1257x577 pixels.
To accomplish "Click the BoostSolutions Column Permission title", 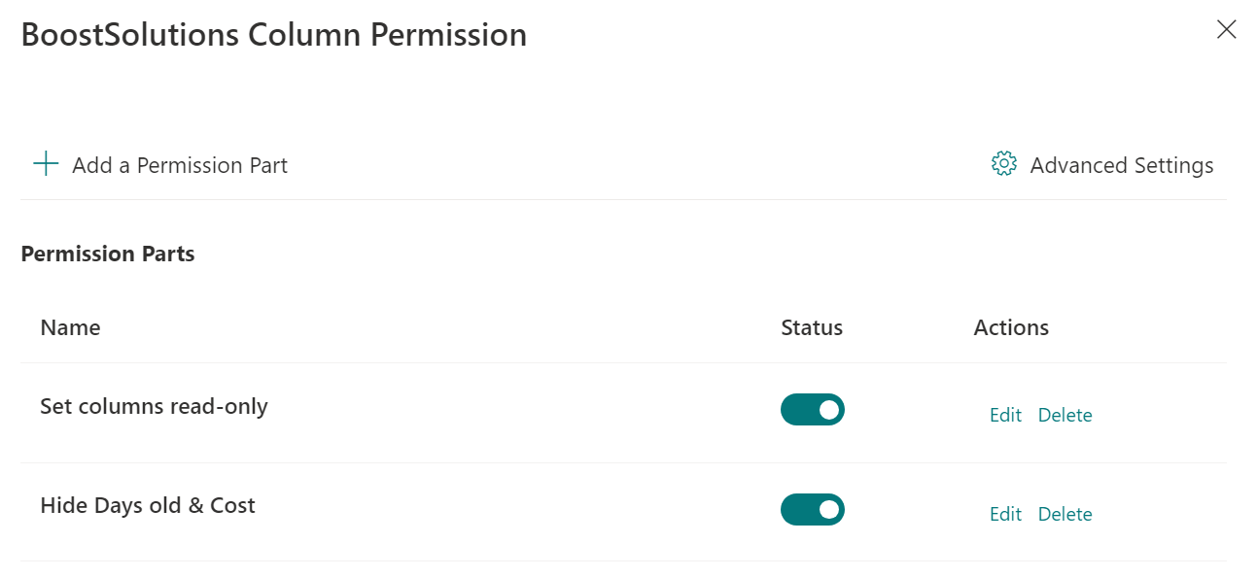I will [x=274, y=35].
